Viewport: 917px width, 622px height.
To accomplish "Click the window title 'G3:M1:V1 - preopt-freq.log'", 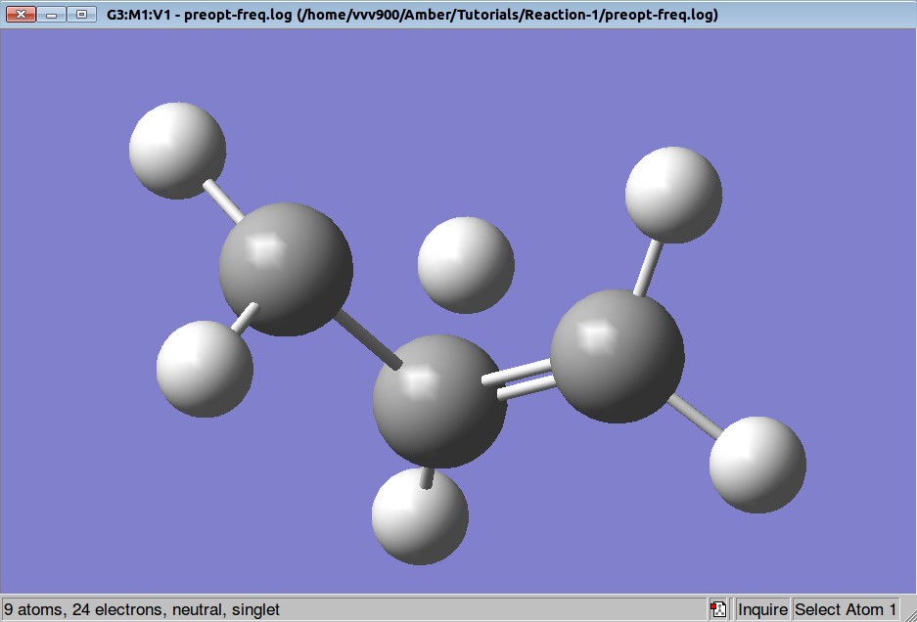I will pos(199,15).
